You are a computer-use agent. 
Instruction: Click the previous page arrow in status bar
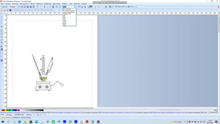pyautogui.click(x=34, y=115)
